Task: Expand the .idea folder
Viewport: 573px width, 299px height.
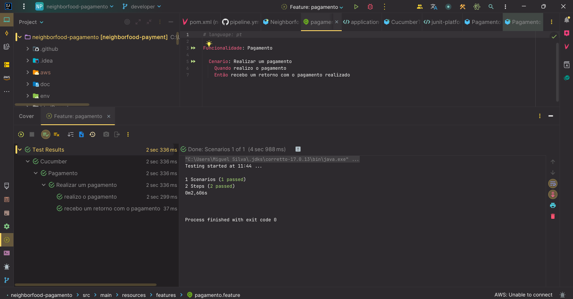Action: pyautogui.click(x=28, y=61)
